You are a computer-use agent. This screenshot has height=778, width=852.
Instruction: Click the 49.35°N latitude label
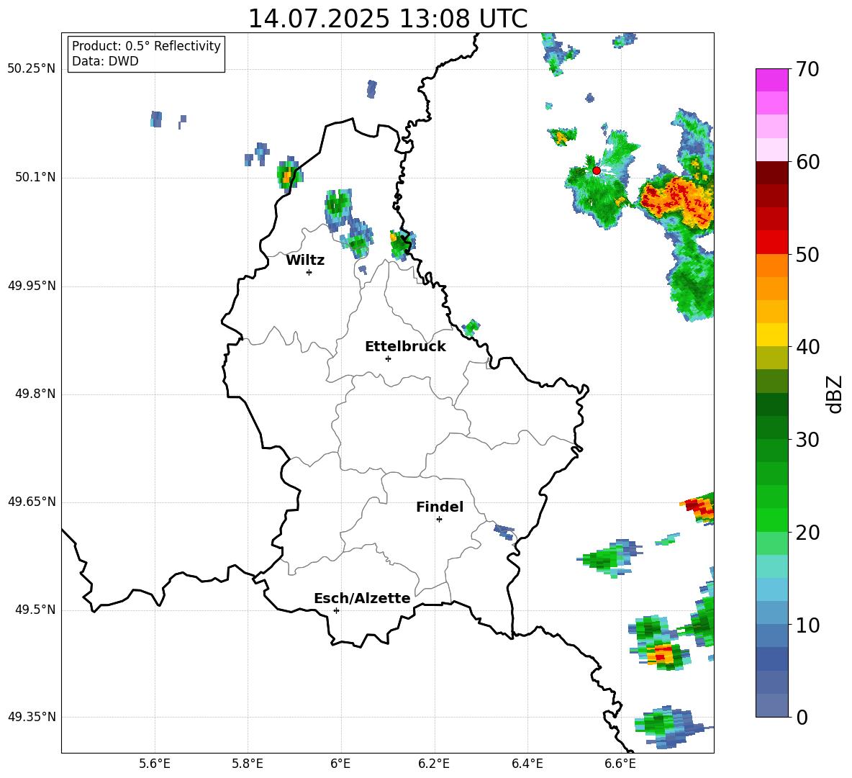point(31,717)
